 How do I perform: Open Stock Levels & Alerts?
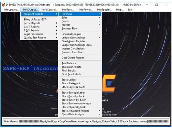coord(80,87)
